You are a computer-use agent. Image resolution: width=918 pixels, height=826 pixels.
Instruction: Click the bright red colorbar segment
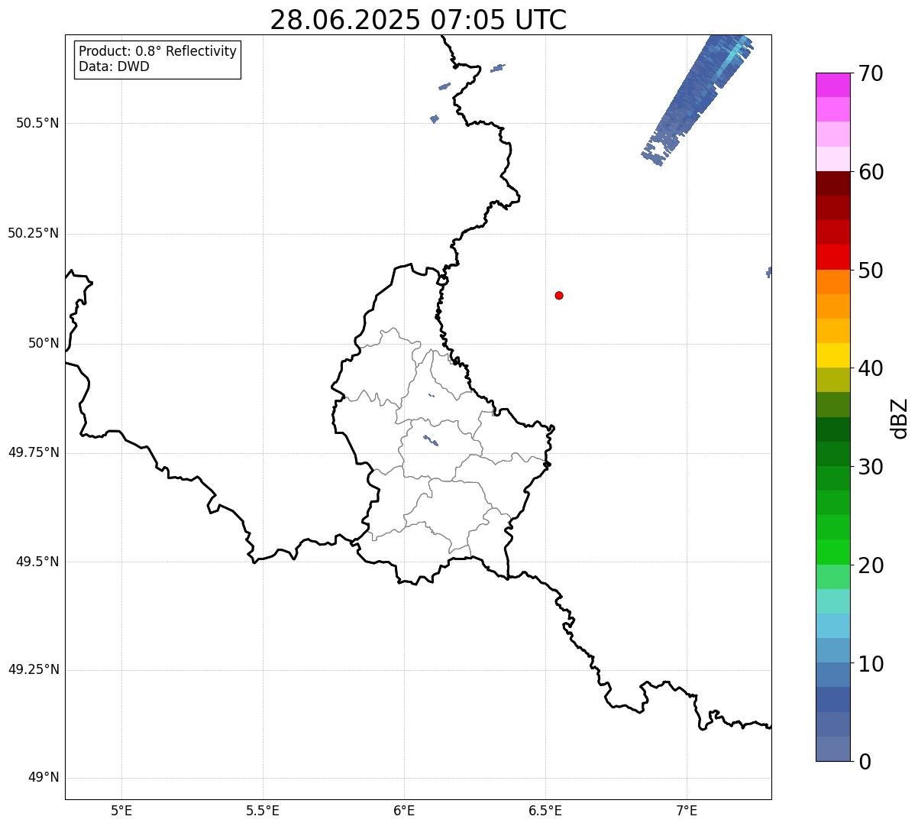pos(832,257)
